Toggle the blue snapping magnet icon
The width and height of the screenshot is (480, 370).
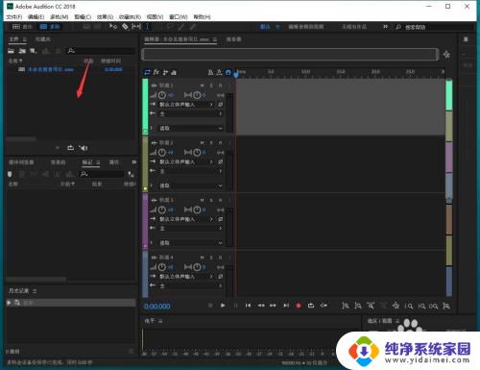[x=228, y=72]
